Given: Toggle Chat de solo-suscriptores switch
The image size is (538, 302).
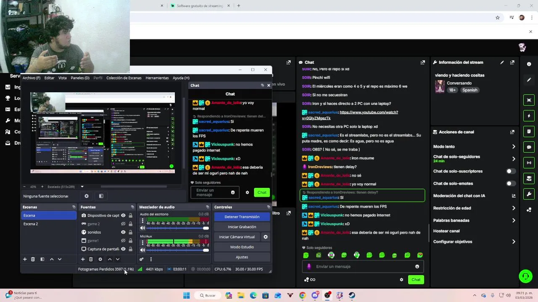Looking at the screenshot, I should point(511,171).
